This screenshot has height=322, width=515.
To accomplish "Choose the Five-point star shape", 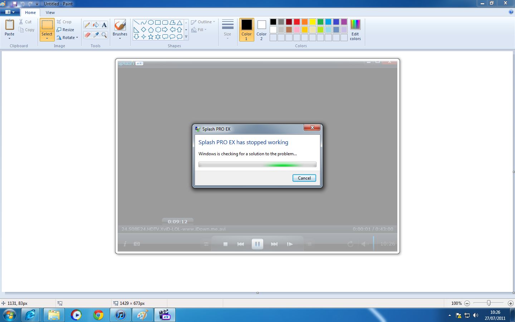I will click(151, 36).
